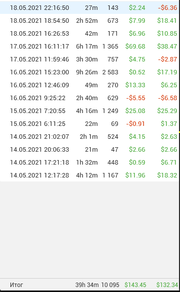The image size is (180, 292).
Task: Select the session dated 14.05.2021 20:06:33
Action: (x=89, y=149)
